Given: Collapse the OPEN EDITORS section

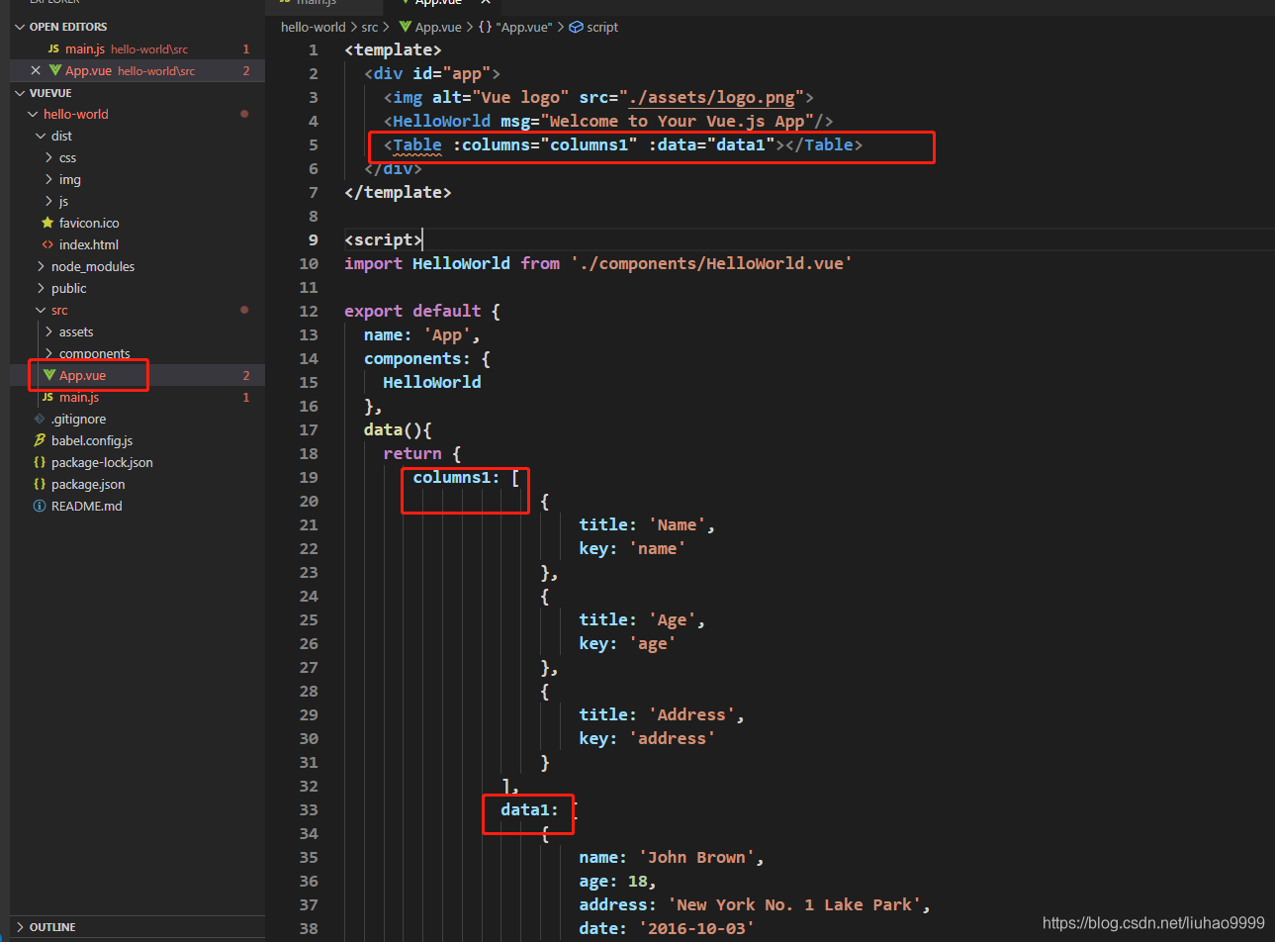Looking at the screenshot, I should (20, 27).
